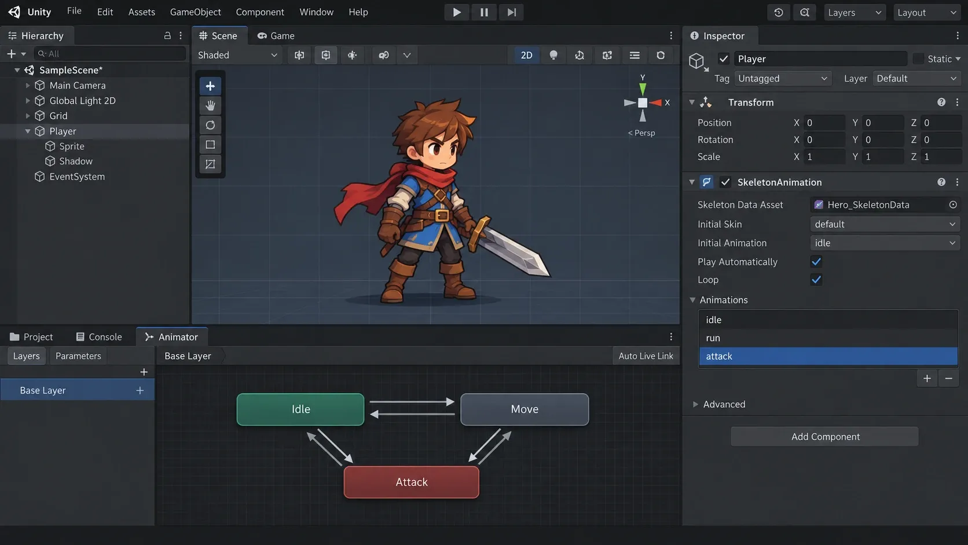Open the Initial Skin dropdown

click(x=885, y=224)
